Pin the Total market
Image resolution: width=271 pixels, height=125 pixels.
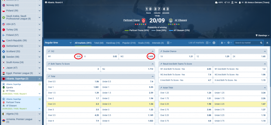tap(49, 76)
